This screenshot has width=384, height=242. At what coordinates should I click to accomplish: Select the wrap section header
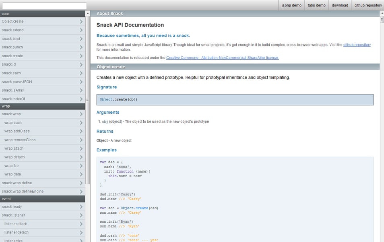tap(43, 106)
